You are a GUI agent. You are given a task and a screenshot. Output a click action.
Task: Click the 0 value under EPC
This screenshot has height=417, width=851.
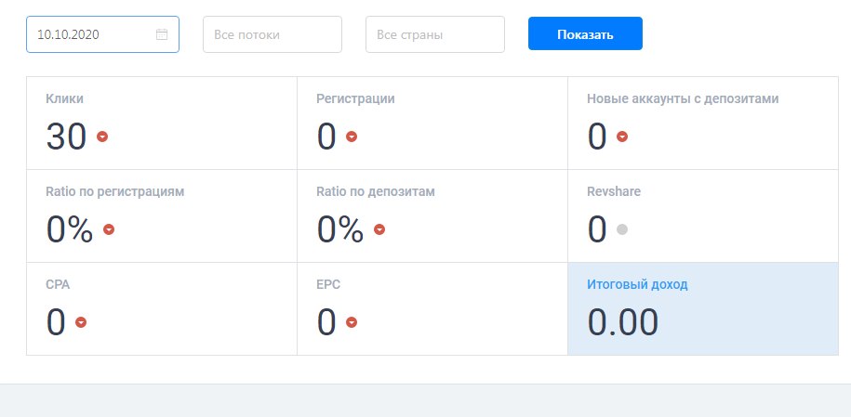point(326,322)
